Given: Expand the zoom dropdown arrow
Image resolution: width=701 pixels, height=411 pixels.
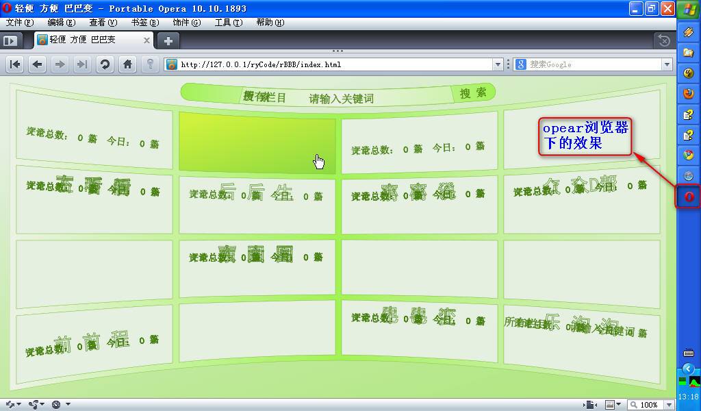Looking at the screenshot, I should (670, 405).
